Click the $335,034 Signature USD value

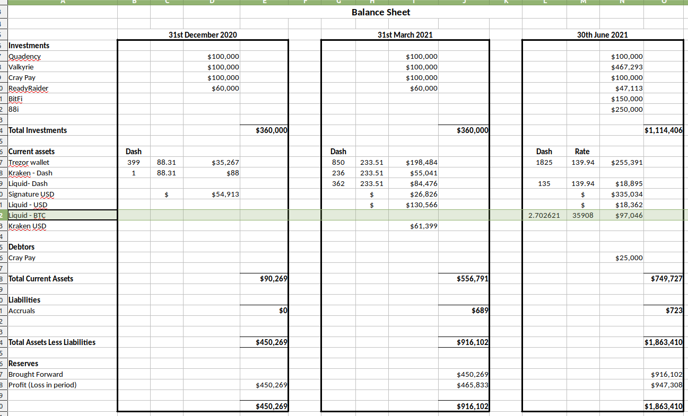pos(627,194)
